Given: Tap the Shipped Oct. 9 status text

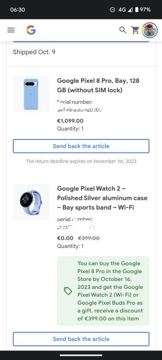Looking at the screenshot, I should click(34, 52).
